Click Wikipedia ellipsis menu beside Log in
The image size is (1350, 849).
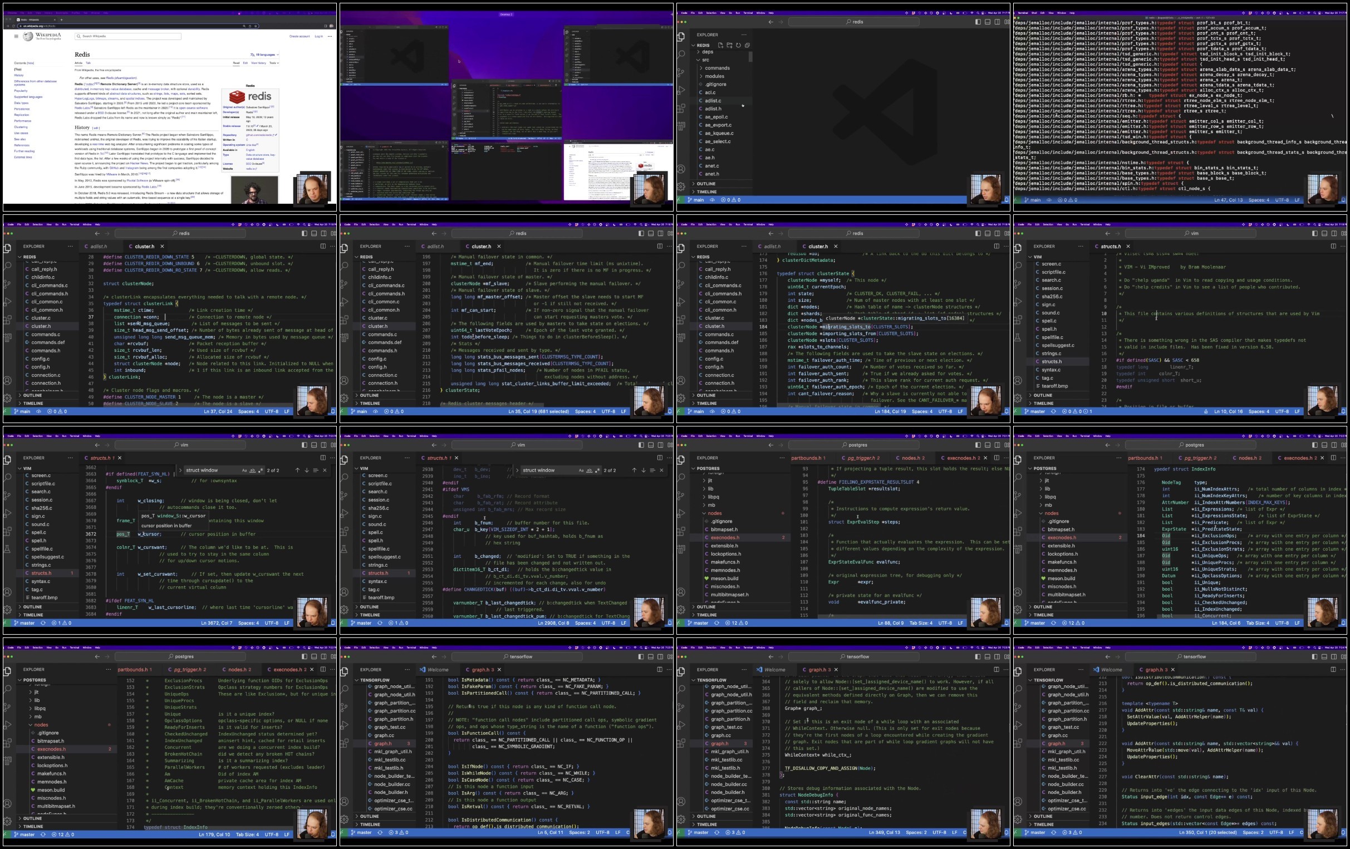pyautogui.click(x=330, y=36)
